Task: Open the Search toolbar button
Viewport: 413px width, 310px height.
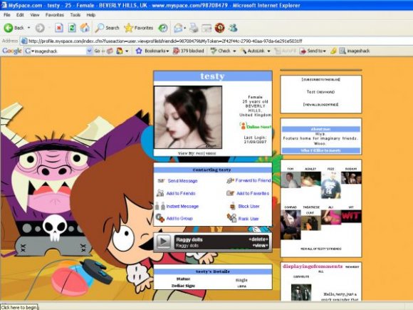Action: coord(108,28)
